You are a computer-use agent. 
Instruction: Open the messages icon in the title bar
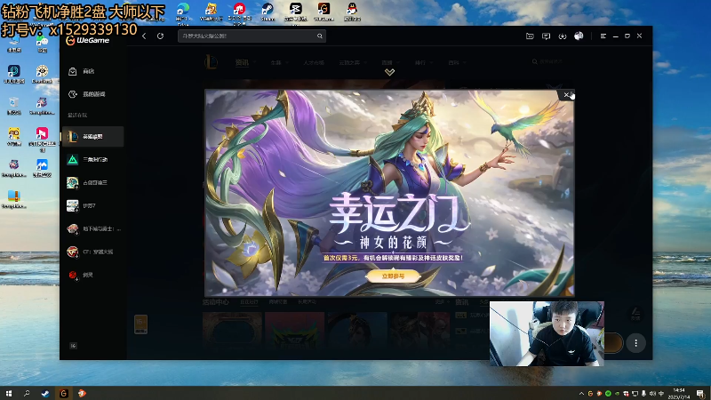(x=546, y=36)
